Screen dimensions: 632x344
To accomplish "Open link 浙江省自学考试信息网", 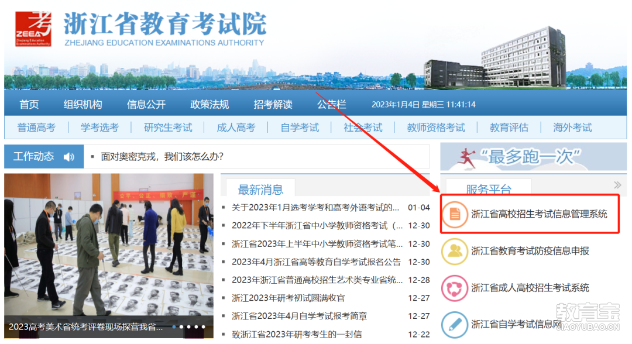I will click(516, 324).
